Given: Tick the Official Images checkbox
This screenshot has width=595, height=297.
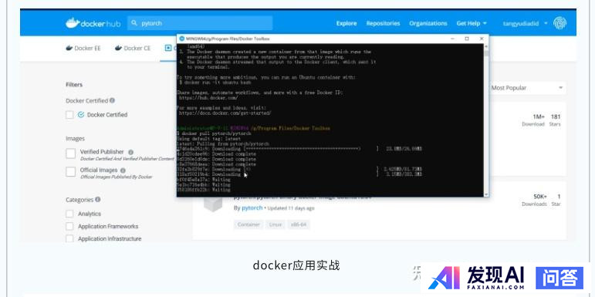Looking at the screenshot, I should [70, 172].
